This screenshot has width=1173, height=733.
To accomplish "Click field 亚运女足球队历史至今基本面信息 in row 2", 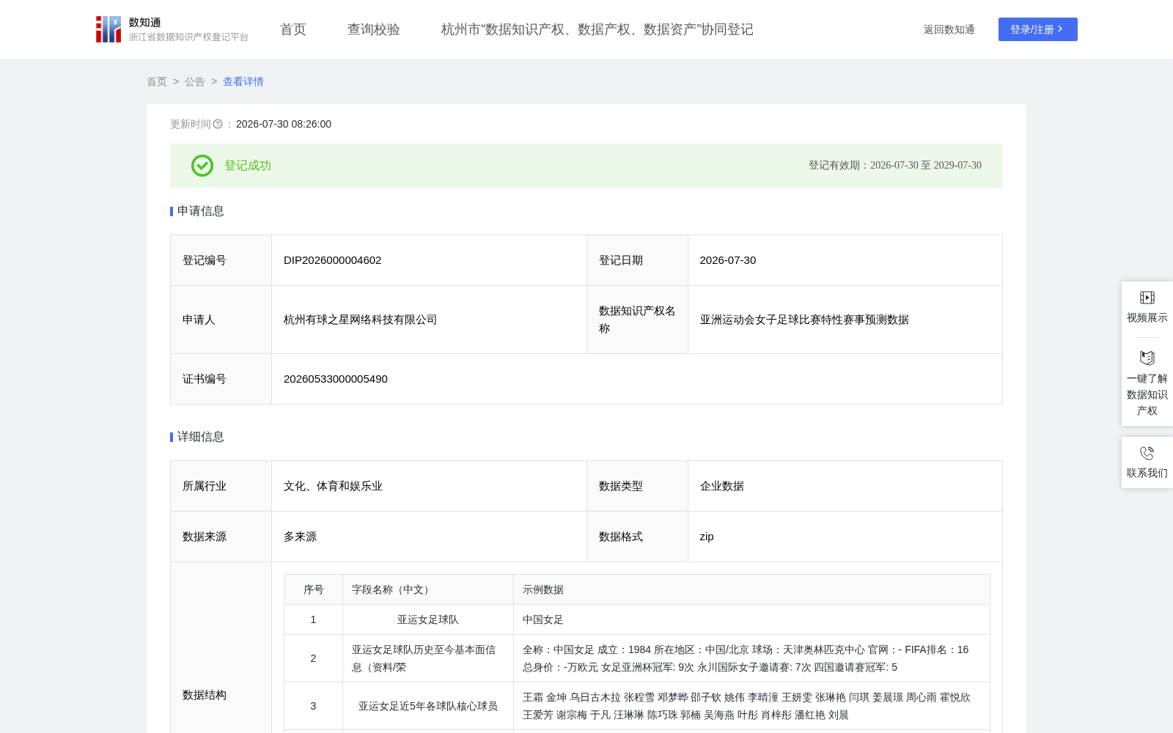I will tap(428, 658).
